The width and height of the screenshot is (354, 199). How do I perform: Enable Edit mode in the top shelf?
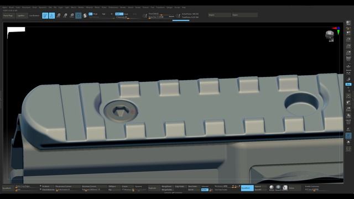tap(45, 15)
